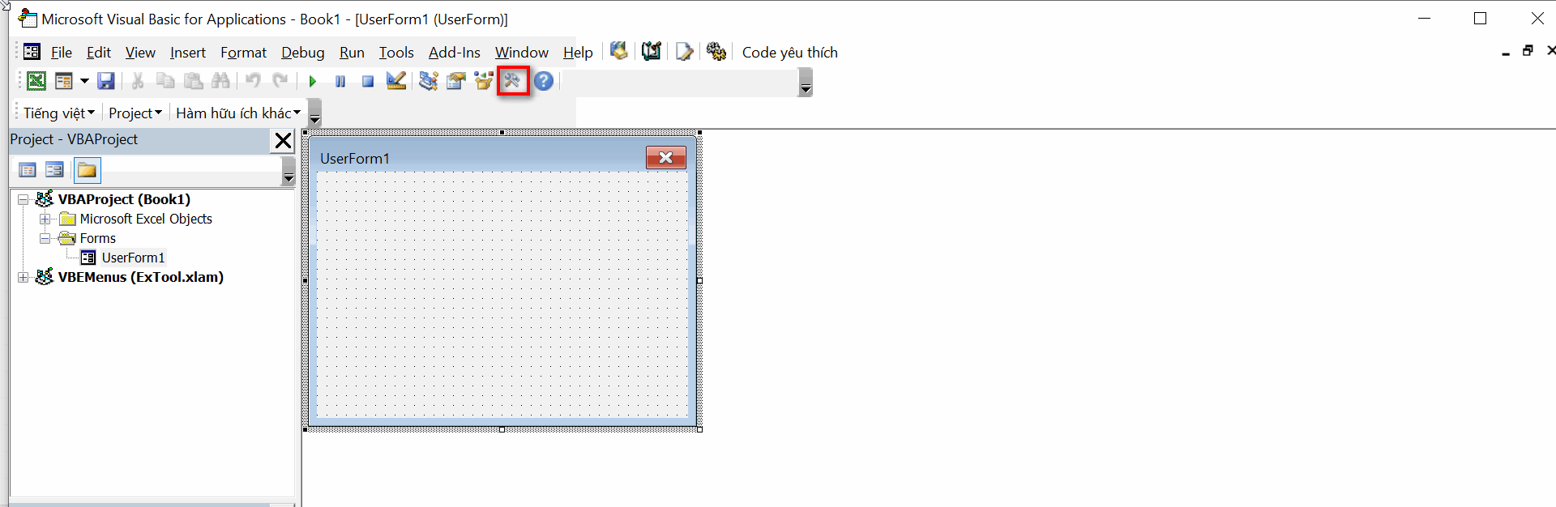Open the custom toolbar options arrow
Viewport: 1556px width, 507px height.
click(315, 113)
